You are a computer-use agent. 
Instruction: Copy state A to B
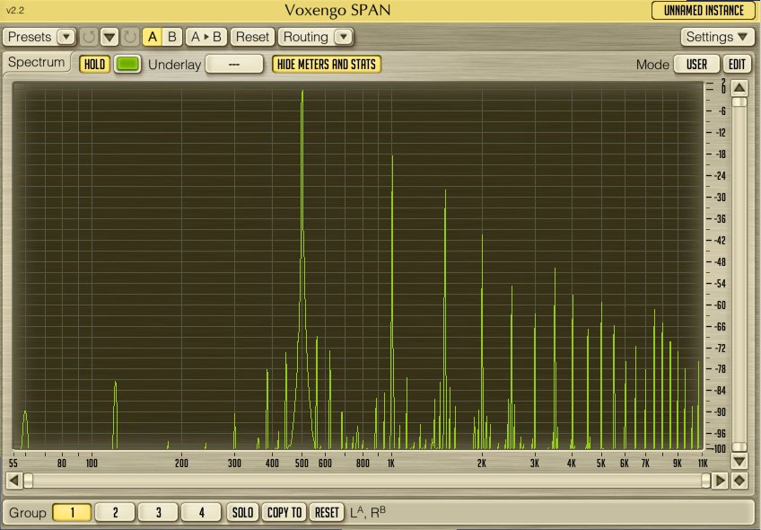click(206, 37)
